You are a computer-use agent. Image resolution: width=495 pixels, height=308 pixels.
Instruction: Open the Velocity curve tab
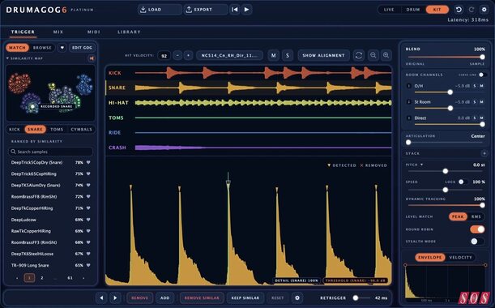click(461, 258)
